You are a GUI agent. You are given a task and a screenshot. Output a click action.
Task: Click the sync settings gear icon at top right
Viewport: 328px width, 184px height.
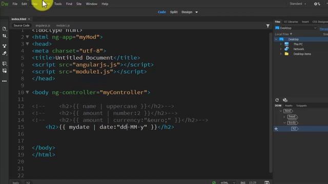(317, 4)
